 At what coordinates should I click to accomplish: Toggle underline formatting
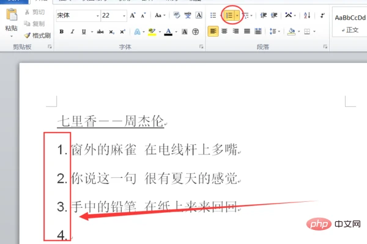84,32
